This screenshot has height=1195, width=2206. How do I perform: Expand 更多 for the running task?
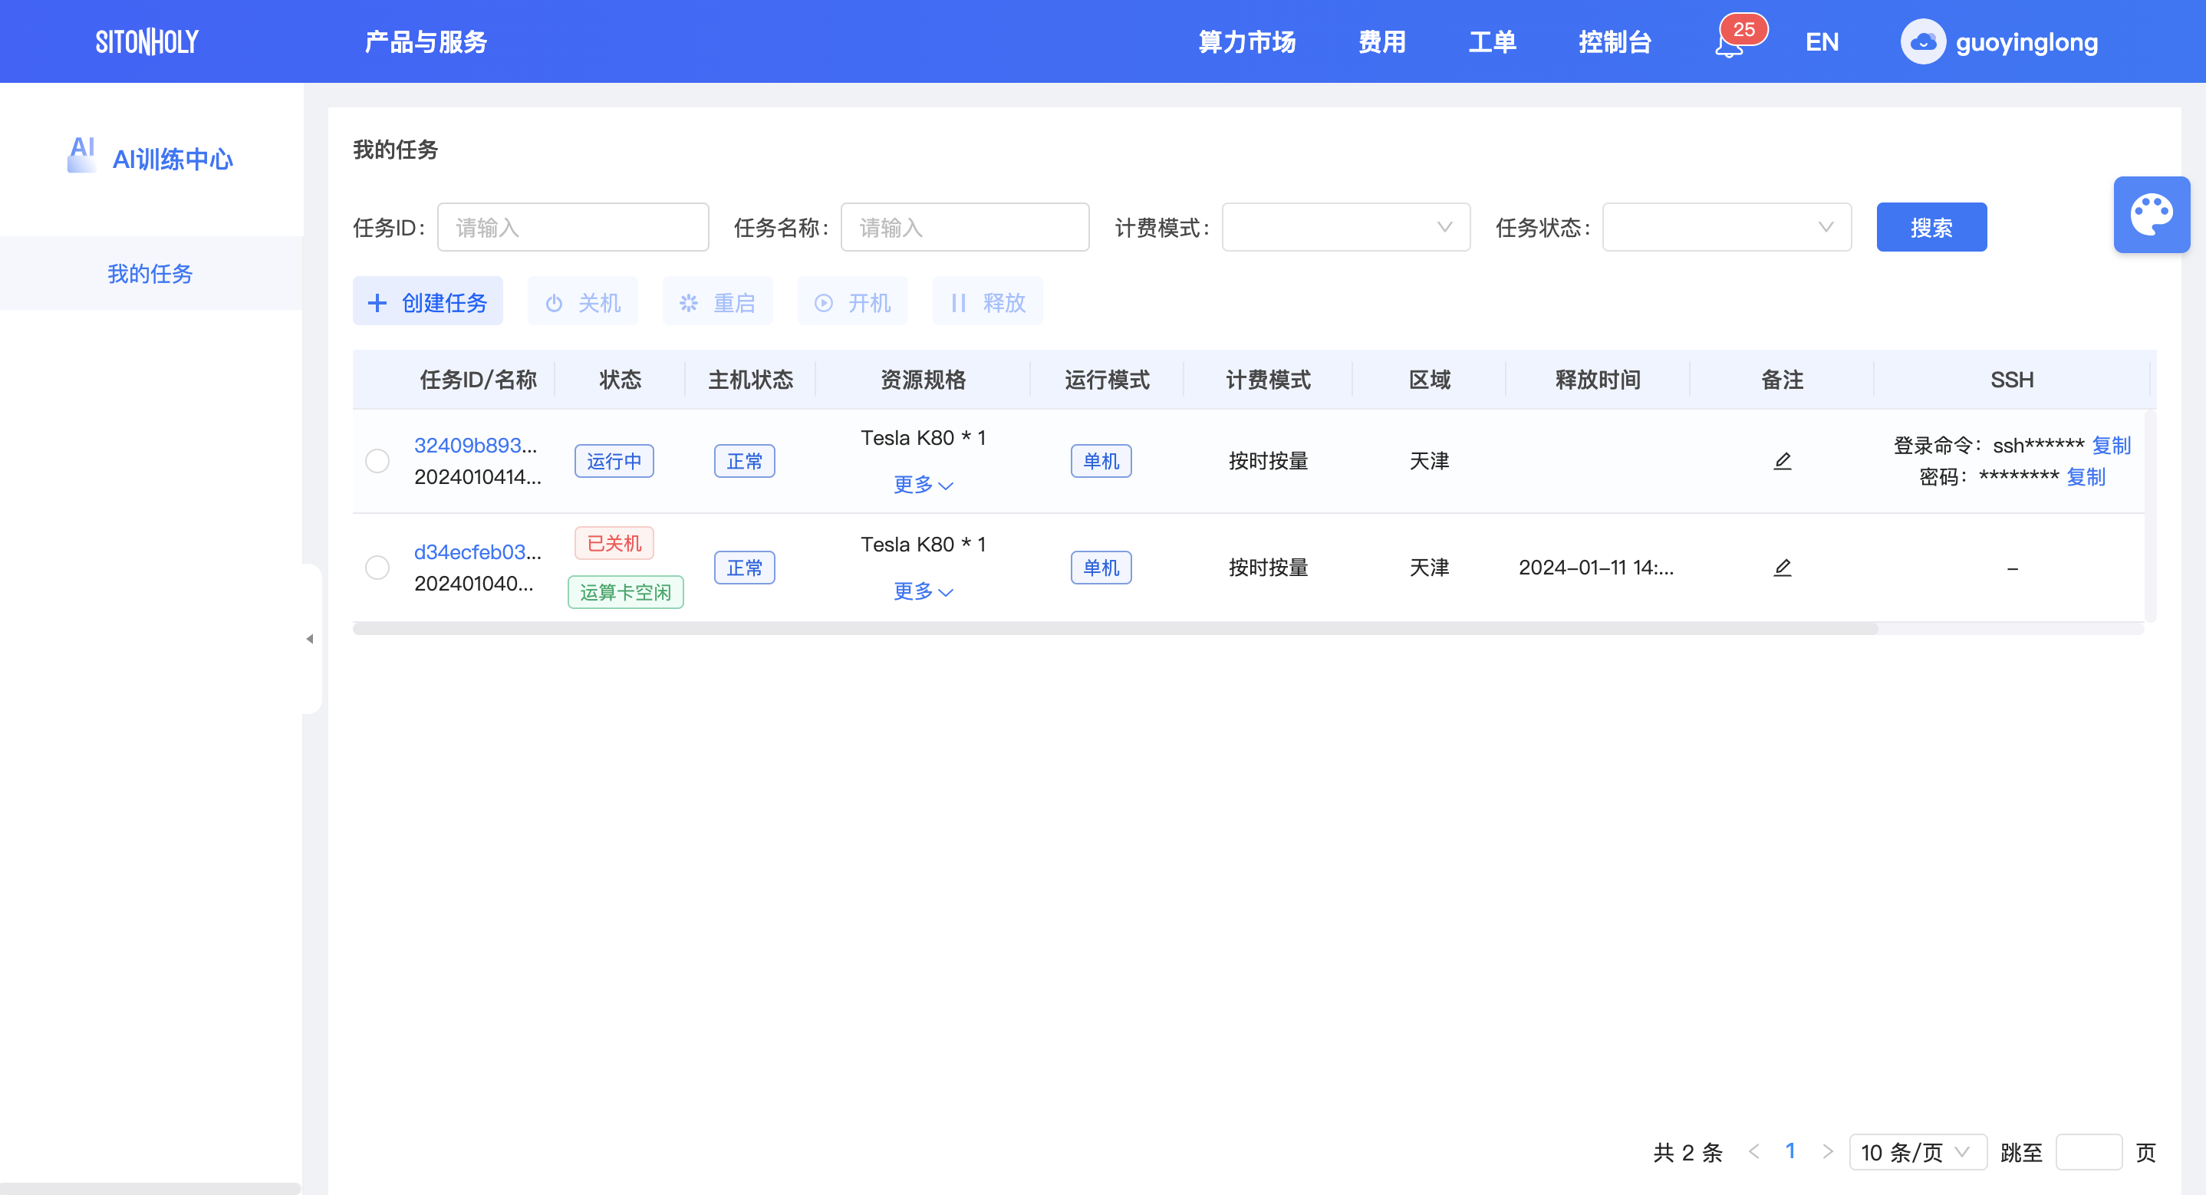924,485
